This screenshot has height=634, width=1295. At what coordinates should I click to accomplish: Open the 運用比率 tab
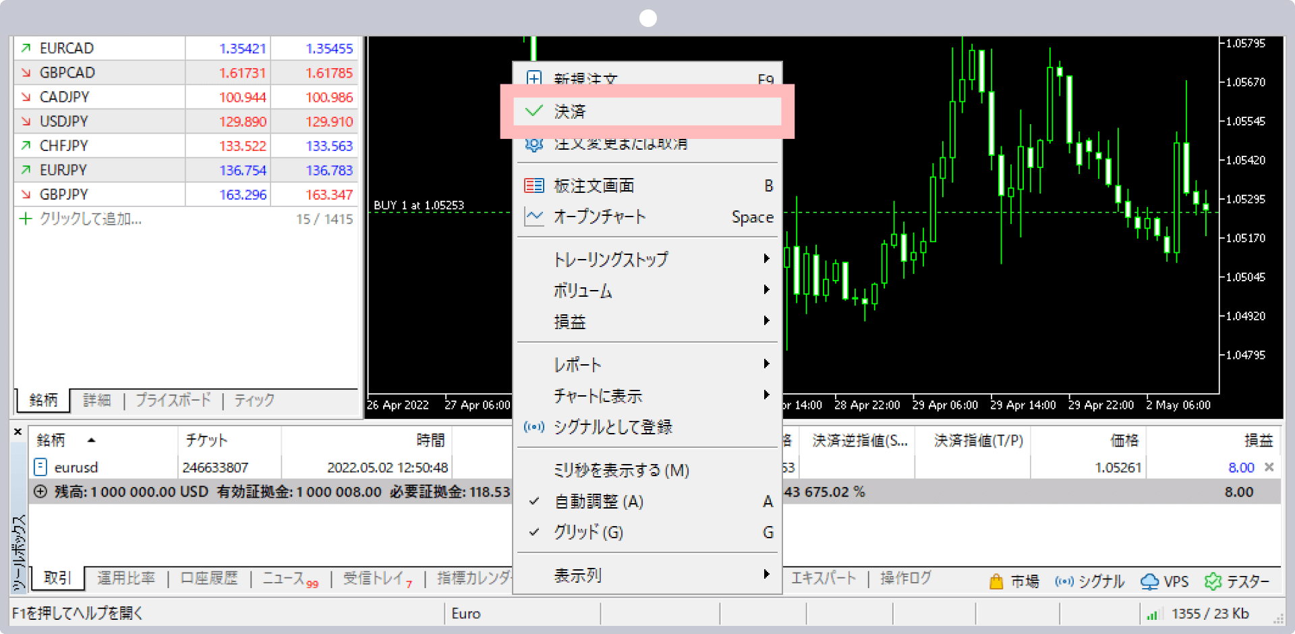coord(126,578)
